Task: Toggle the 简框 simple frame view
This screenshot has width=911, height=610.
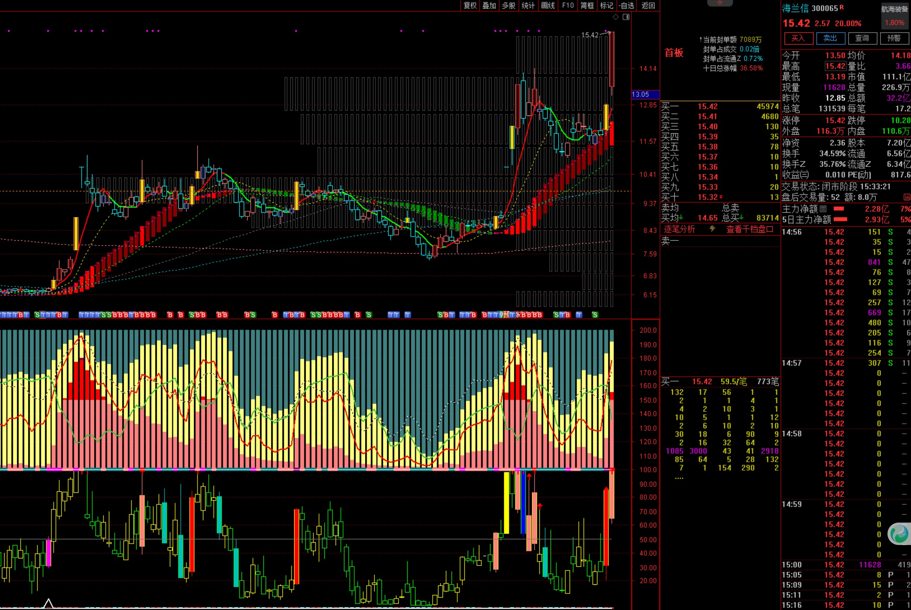Action: pos(587,6)
